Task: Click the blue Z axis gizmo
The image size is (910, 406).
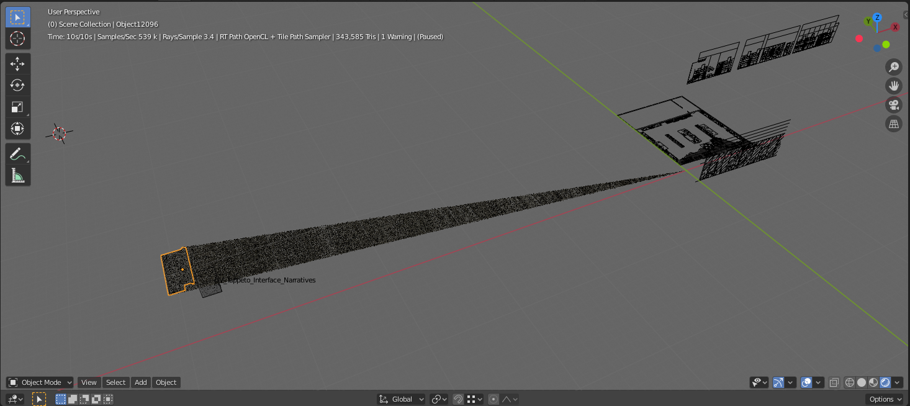Action: (x=877, y=17)
